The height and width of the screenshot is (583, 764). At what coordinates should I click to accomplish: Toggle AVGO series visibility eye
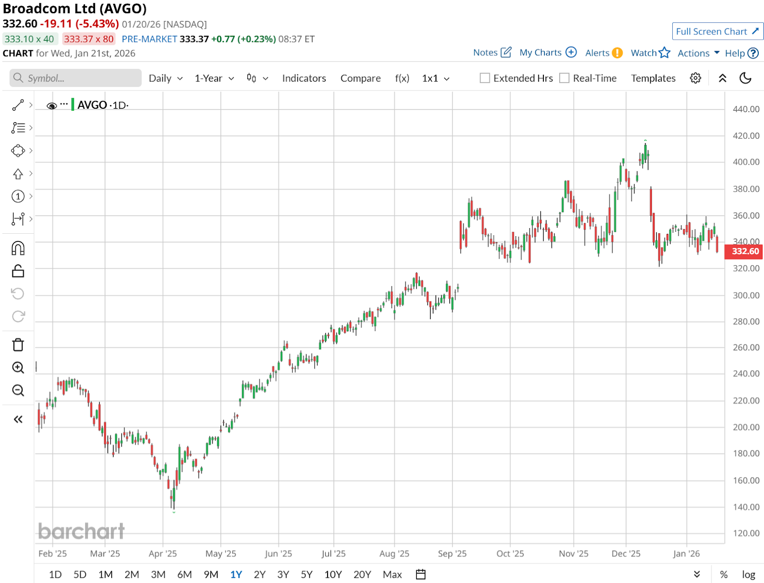52,105
